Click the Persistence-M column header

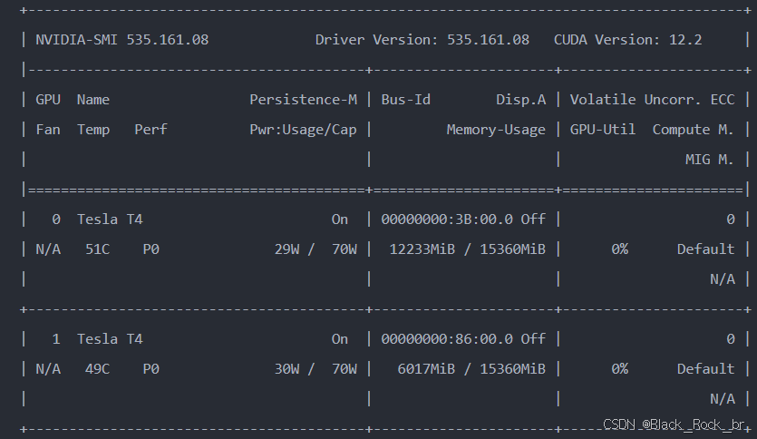(x=303, y=100)
